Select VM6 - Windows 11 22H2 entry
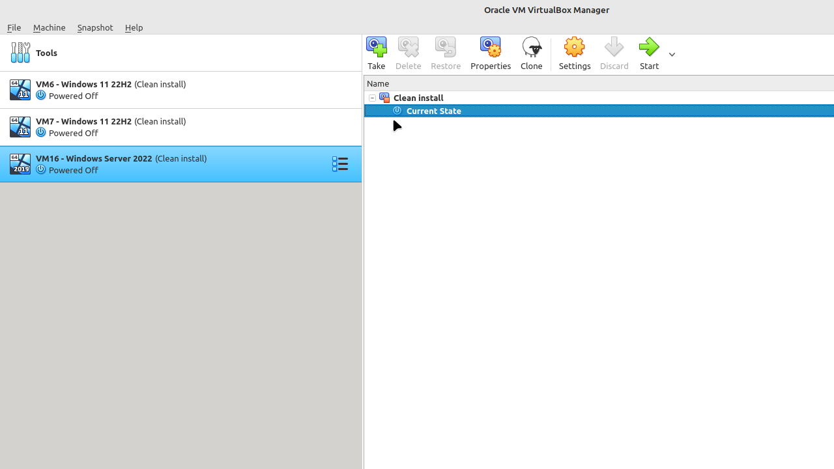Screen dimensions: 834x469 coord(181,90)
